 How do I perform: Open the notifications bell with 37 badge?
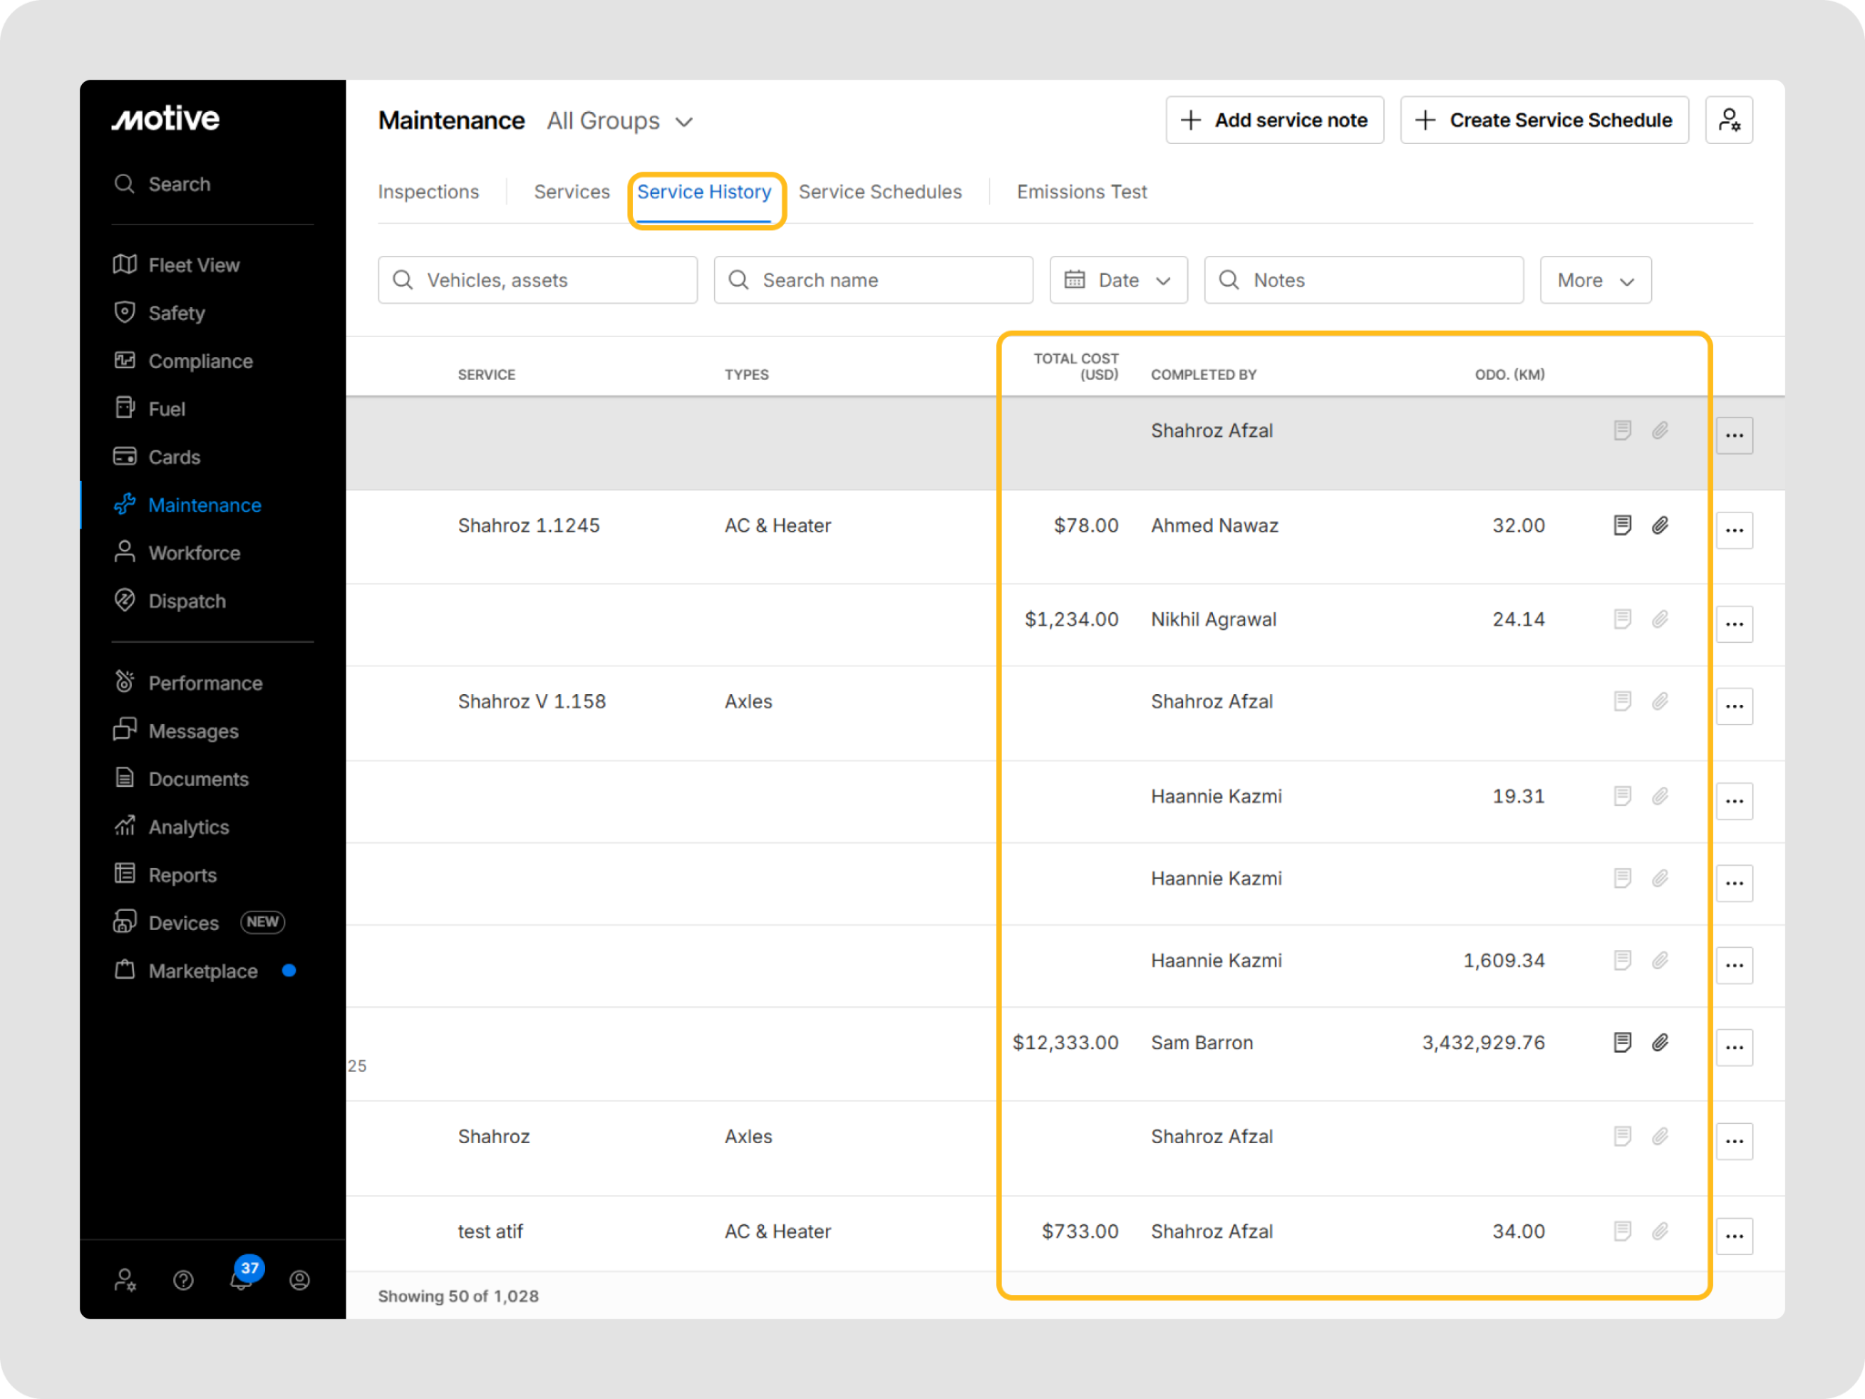[x=241, y=1280]
